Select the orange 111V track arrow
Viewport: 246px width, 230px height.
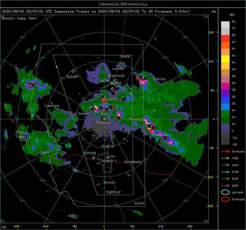[x=225, y=165]
